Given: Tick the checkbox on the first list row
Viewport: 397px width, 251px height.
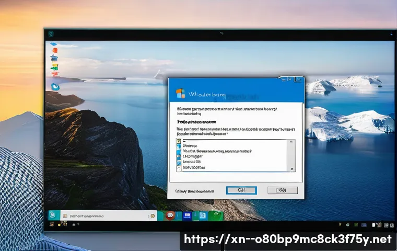Looking at the screenshot, I should point(179,141).
